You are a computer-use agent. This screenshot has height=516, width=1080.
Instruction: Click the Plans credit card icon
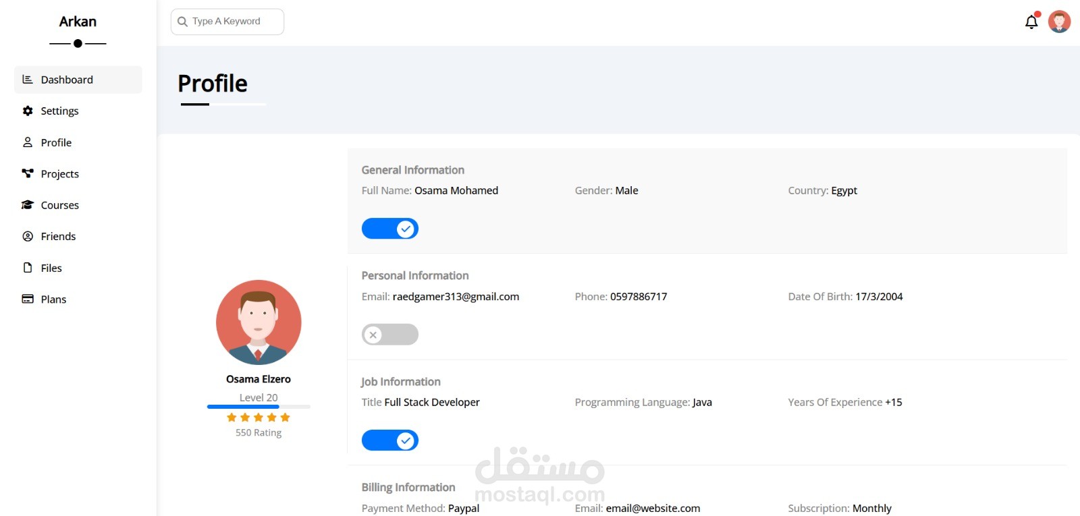pyautogui.click(x=28, y=299)
